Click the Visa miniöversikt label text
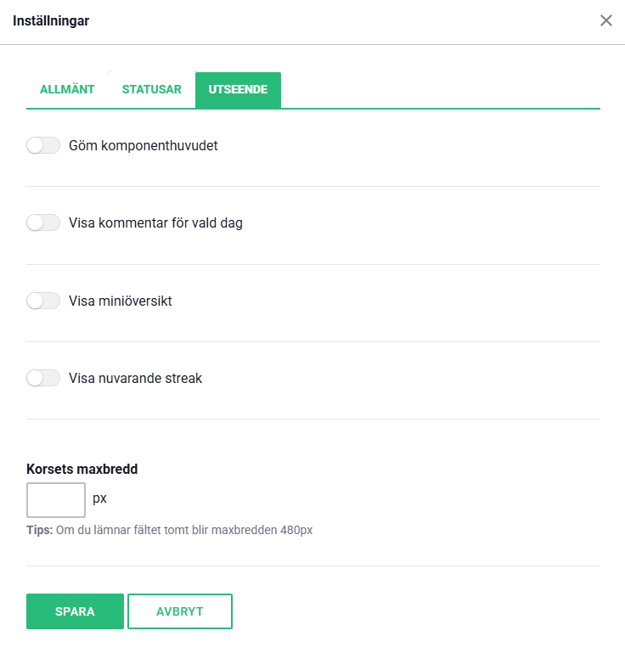 120,301
